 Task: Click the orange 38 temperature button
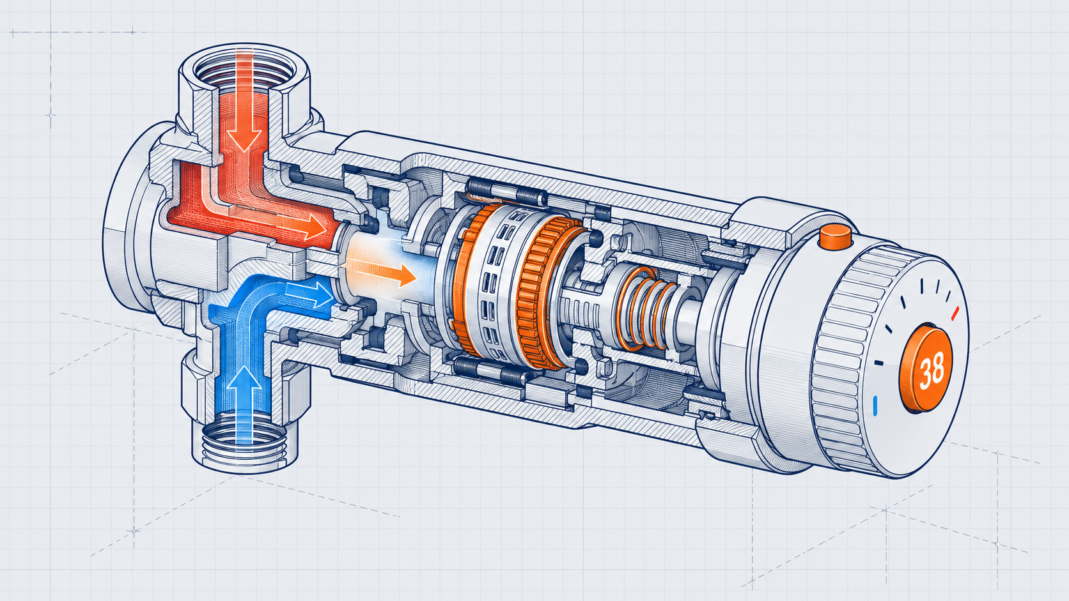[x=925, y=369]
